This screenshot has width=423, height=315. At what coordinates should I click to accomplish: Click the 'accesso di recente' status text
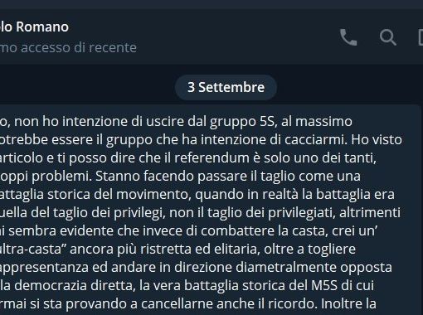[79, 47]
